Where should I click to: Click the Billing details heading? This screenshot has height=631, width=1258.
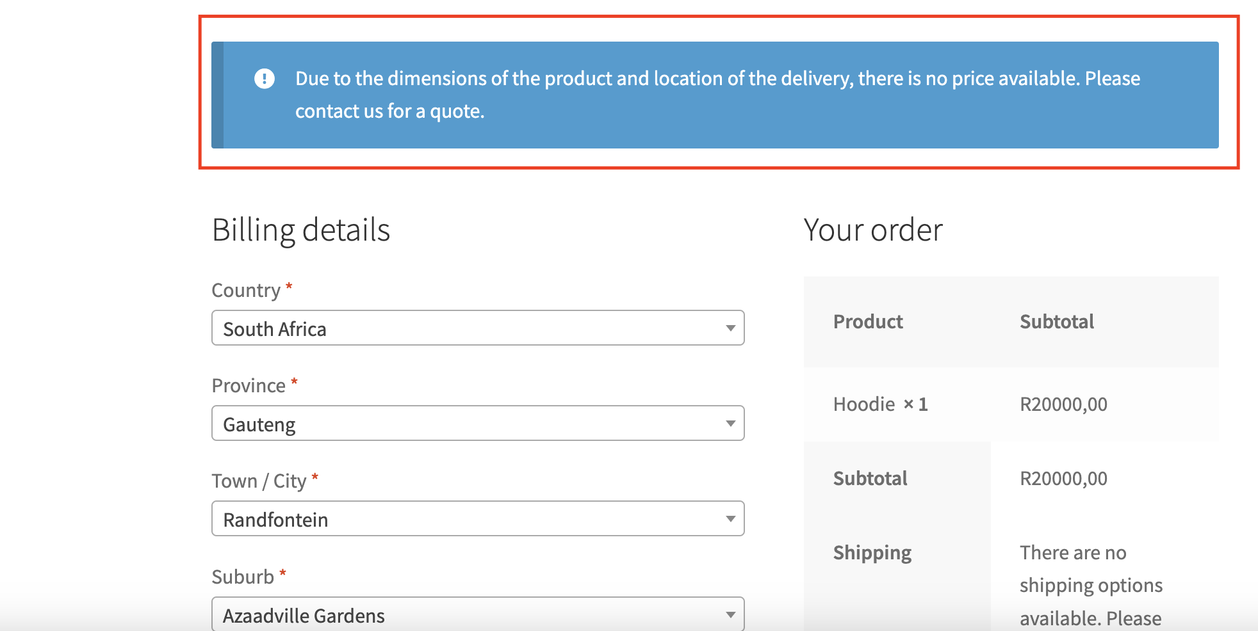coord(301,229)
